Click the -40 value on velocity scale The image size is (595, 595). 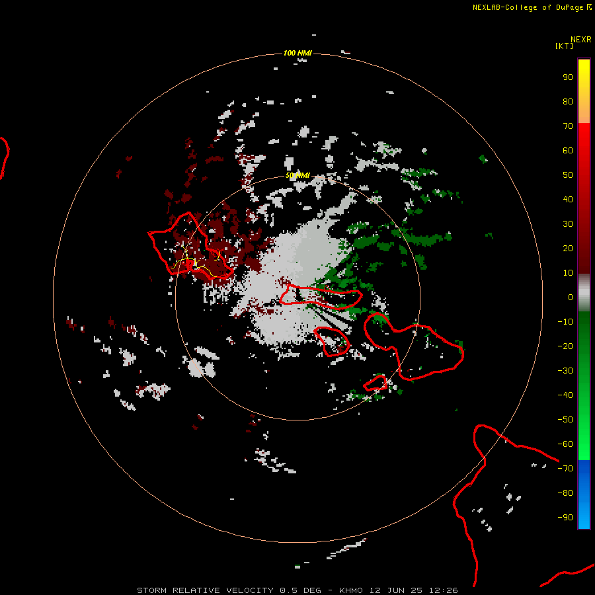click(565, 395)
